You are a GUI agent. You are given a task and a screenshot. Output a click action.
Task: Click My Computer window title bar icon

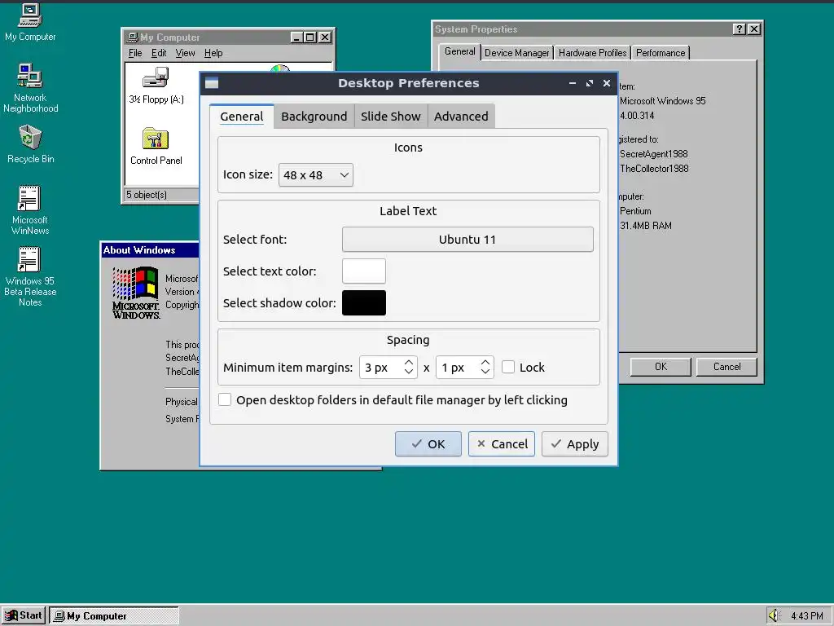pyautogui.click(x=133, y=37)
